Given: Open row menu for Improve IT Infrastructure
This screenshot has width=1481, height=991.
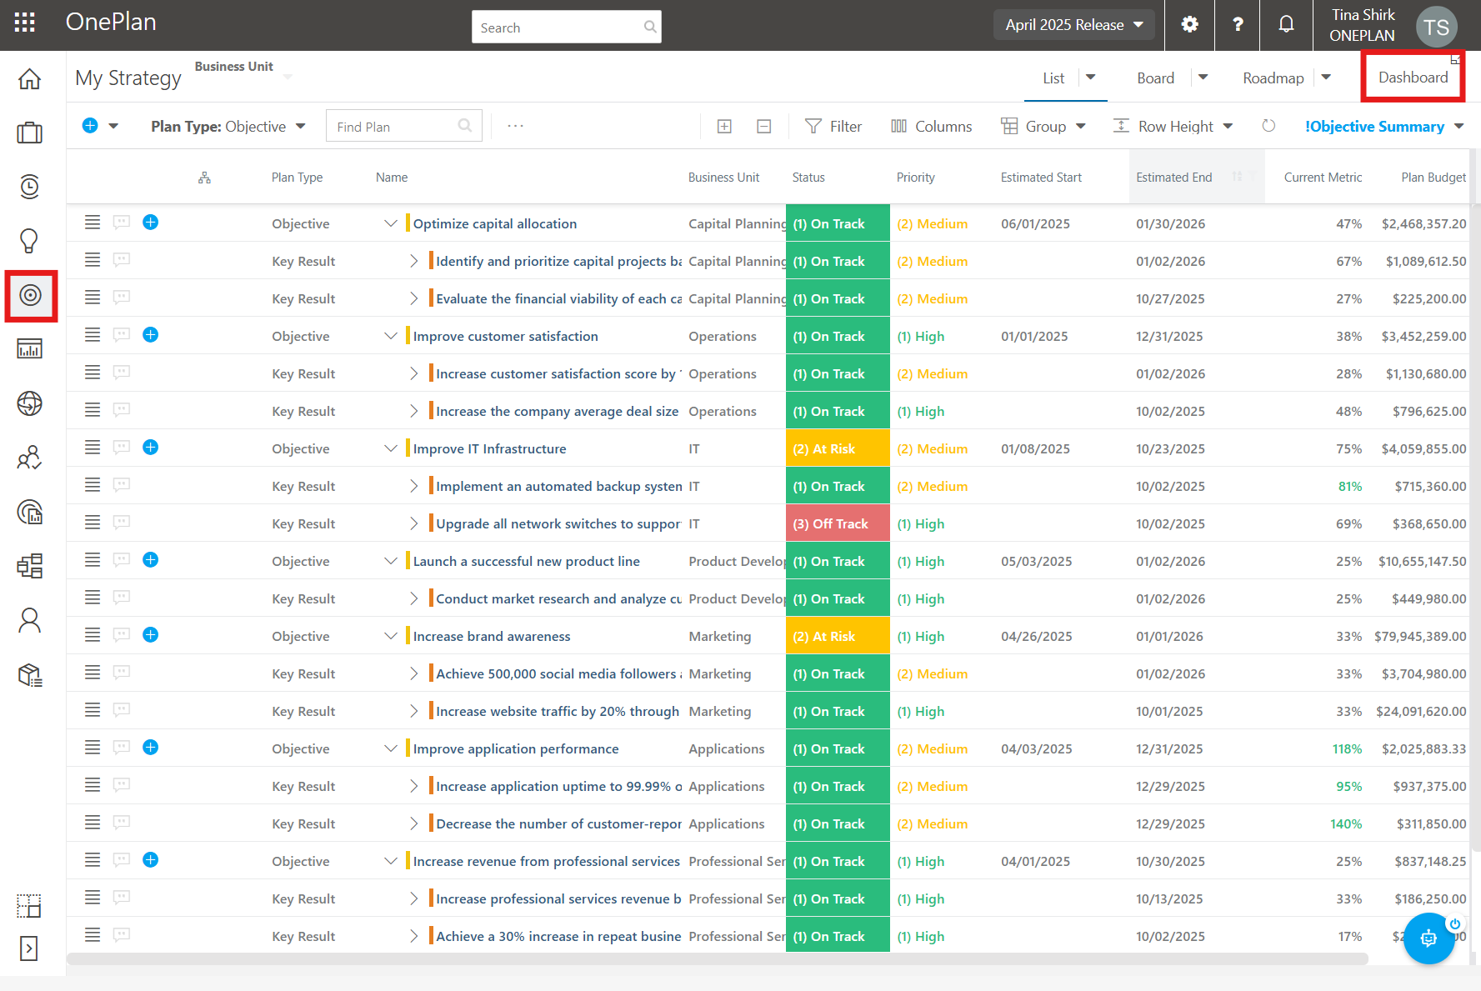Looking at the screenshot, I should point(93,448).
